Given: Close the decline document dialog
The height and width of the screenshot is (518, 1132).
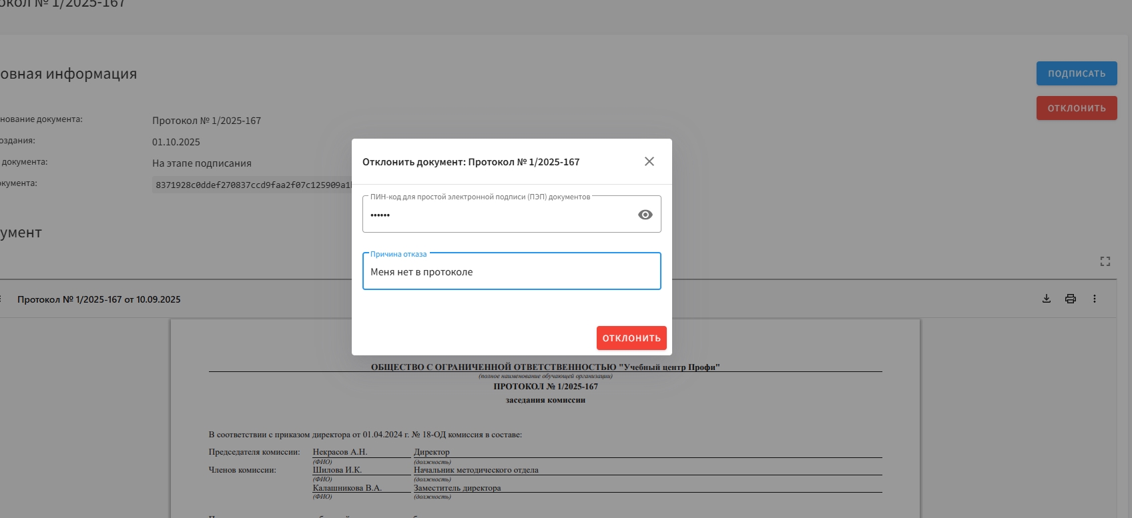Looking at the screenshot, I should click(x=649, y=161).
